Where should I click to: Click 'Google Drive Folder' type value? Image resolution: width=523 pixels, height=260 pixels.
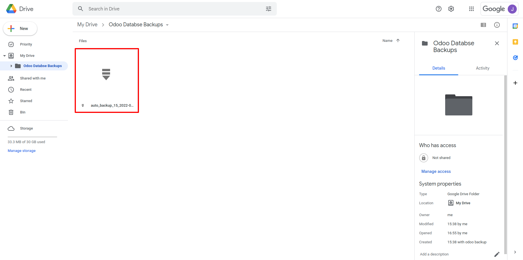click(x=463, y=194)
